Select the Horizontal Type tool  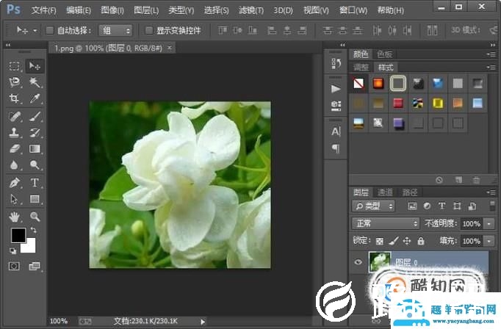(x=35, y=183)
